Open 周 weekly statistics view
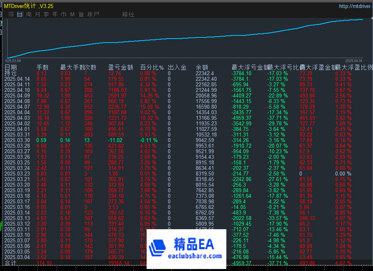 [28, 14]
